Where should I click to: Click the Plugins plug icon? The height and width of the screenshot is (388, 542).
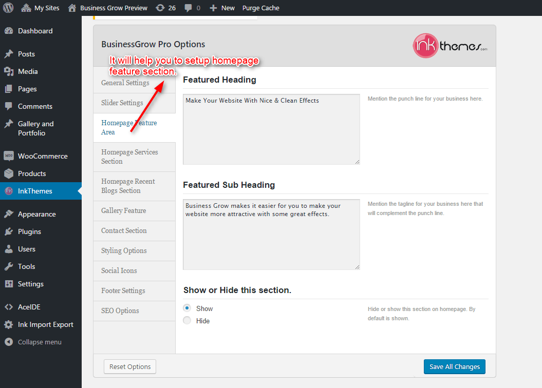[9, 231]
